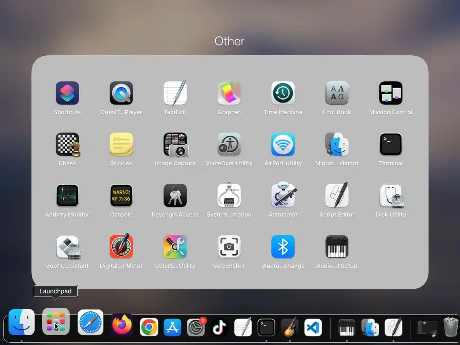
Task: Launch Terminal from the Other folder
Action: pyautogui.click(x=391, y=144)
